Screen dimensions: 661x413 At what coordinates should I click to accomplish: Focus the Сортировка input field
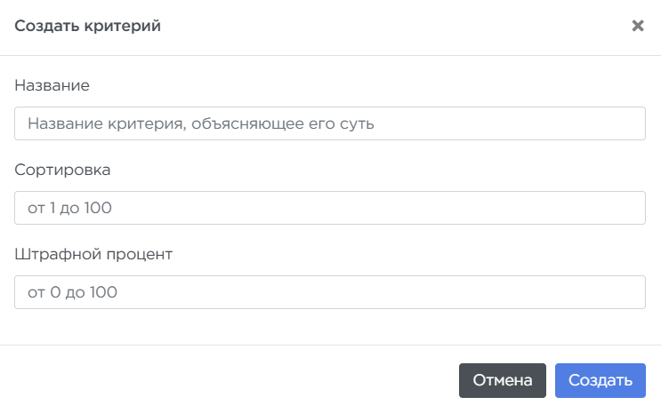329,208
